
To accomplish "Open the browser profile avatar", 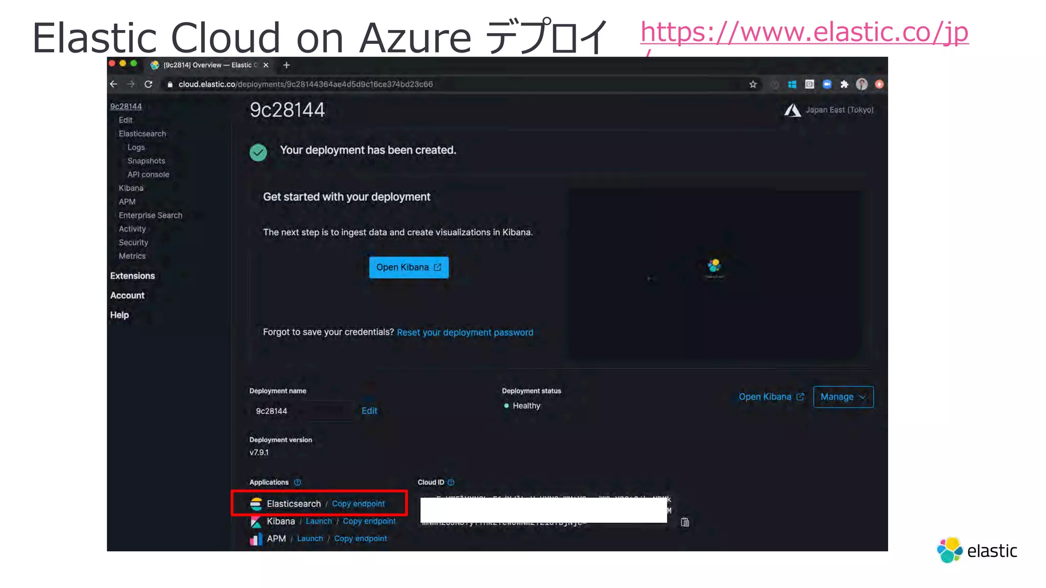I will (x=862, y=85).
